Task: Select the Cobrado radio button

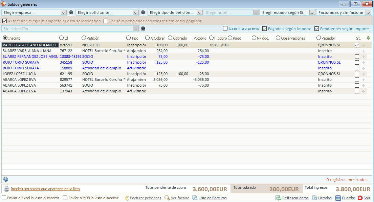Action: (170, 38)
